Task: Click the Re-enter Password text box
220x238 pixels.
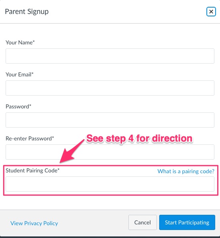Action: 110,152
